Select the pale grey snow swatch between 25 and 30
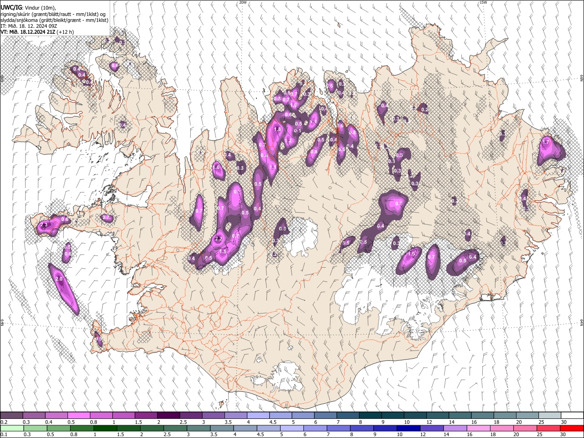Viewport: 584px width, 438px height. click(x=549, y=415)
